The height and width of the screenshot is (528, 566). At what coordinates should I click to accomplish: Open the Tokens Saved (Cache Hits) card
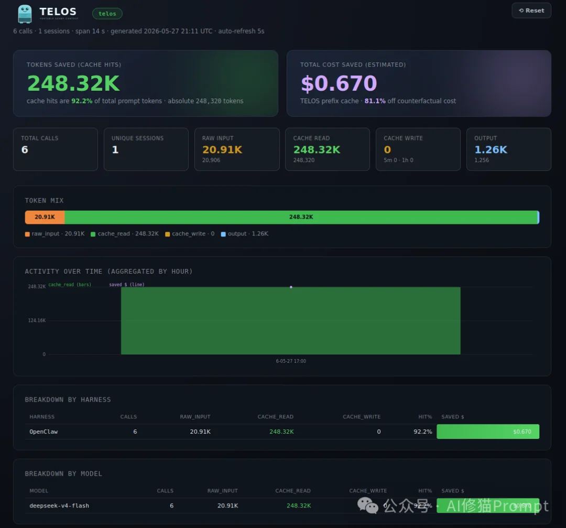(146, 83)
